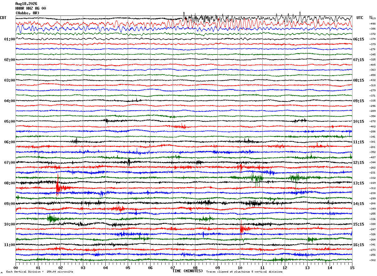377x276 pixels.
Task: Click the DC offset value "-206"
Action: click(x=372, y=203)
